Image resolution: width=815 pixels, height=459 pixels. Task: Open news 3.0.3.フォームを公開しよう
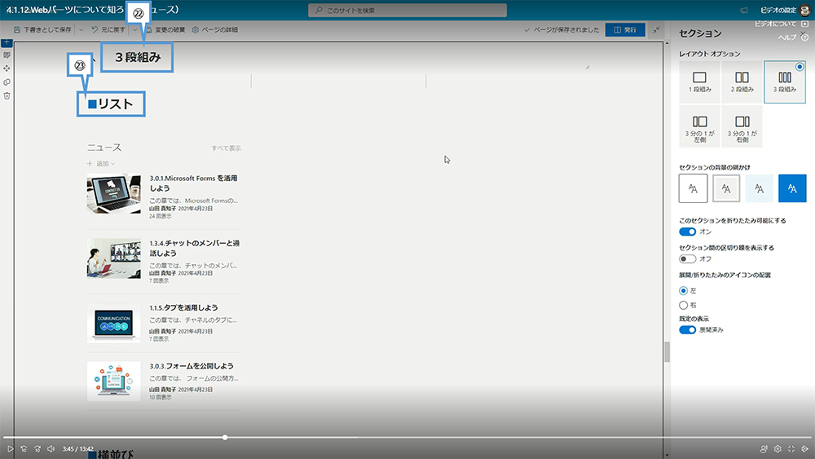(x=192, y=366)
